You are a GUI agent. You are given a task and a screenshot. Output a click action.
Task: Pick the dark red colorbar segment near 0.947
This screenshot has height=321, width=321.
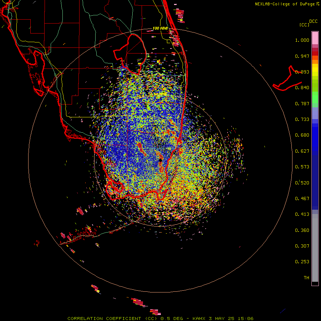pos(315,53)
